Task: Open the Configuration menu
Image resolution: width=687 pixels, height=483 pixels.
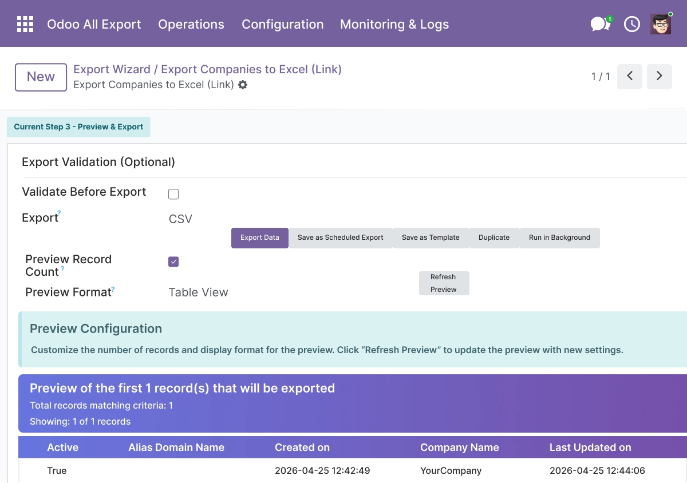Action: [x=283, y=24]
